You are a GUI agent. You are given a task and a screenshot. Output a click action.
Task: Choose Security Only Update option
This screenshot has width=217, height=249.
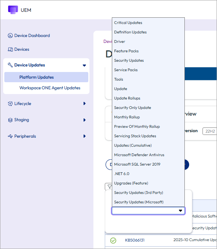(148, 108)
